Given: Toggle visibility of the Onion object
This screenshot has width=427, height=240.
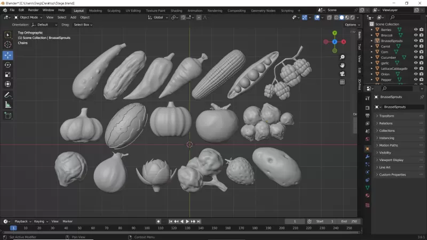Looking at the screenshot, I should (416, 74).
